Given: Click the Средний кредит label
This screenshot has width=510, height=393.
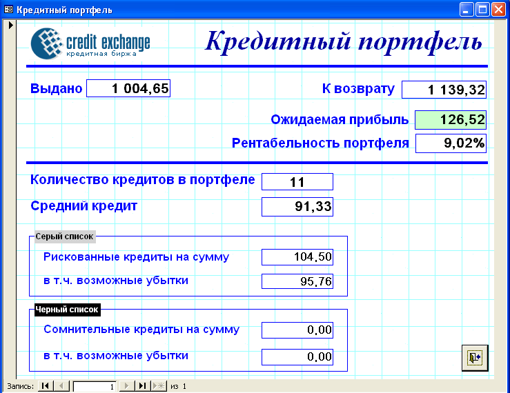Looking at the screenshot, I should pyautogui.click(x=84, y=205).
